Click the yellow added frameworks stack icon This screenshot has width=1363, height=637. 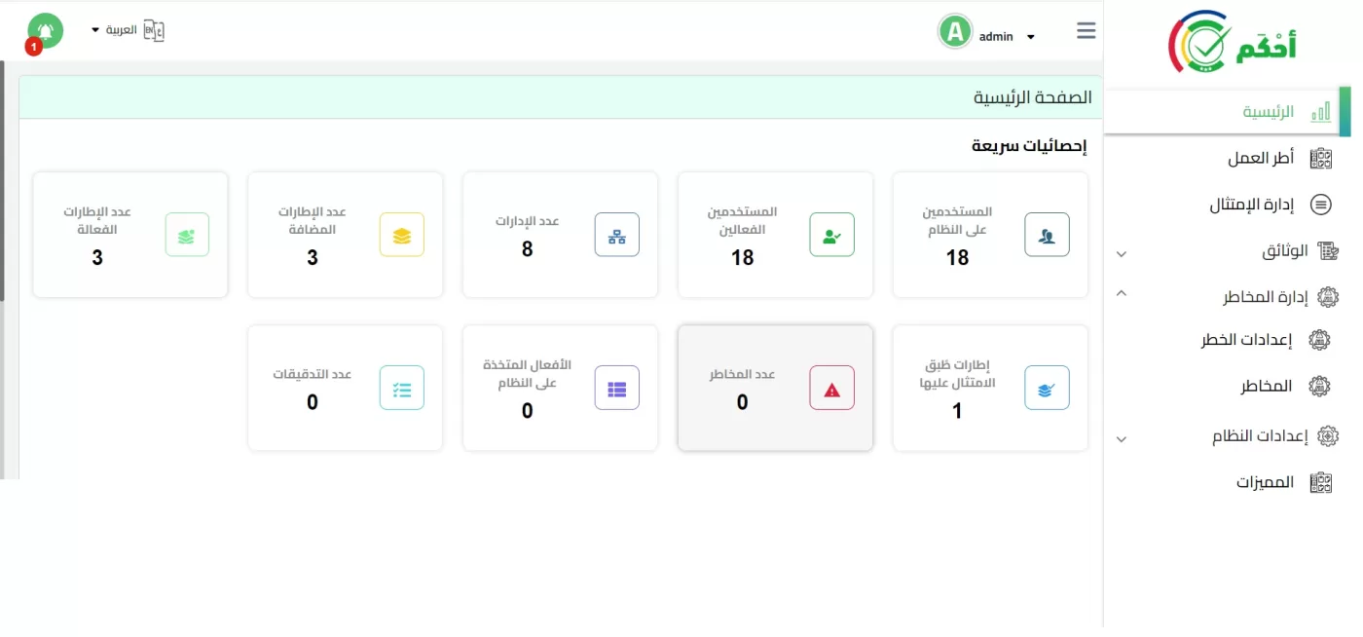[401, 235]
